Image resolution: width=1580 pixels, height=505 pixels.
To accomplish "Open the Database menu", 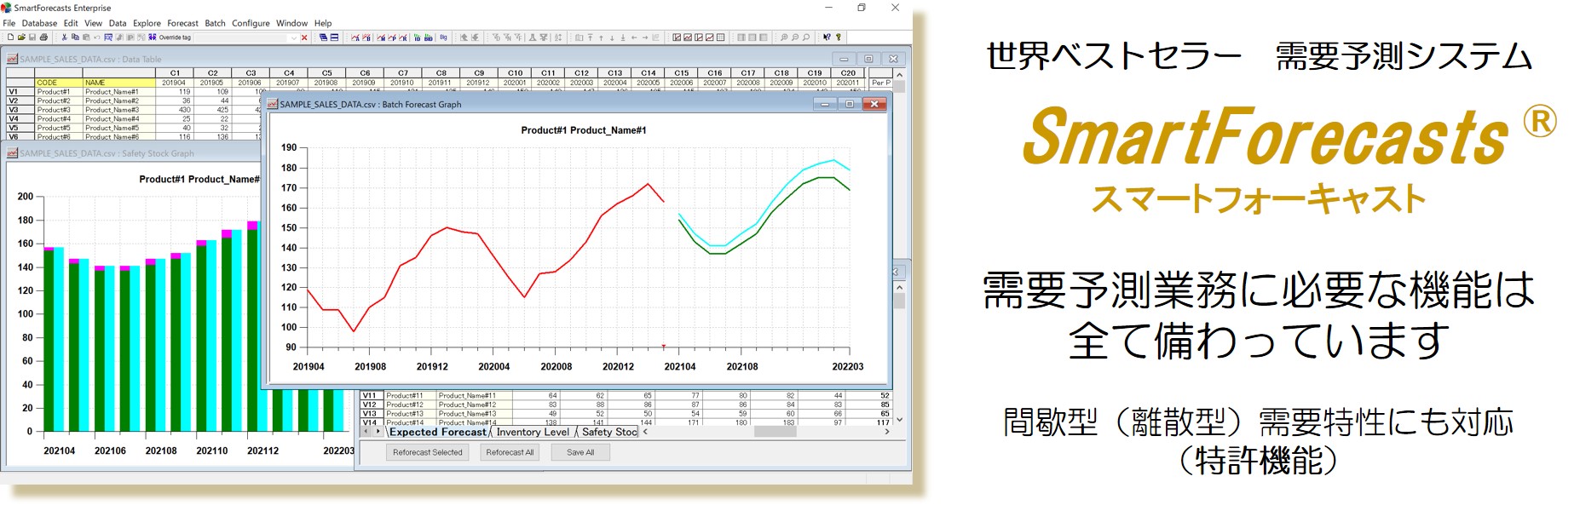I will pos(39,23).
